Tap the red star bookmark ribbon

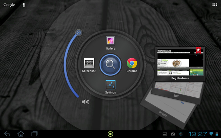pyautogui.click(x=198, y=50)
